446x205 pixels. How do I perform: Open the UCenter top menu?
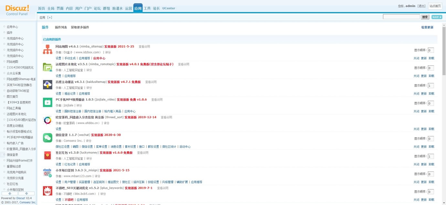(169, 8)
